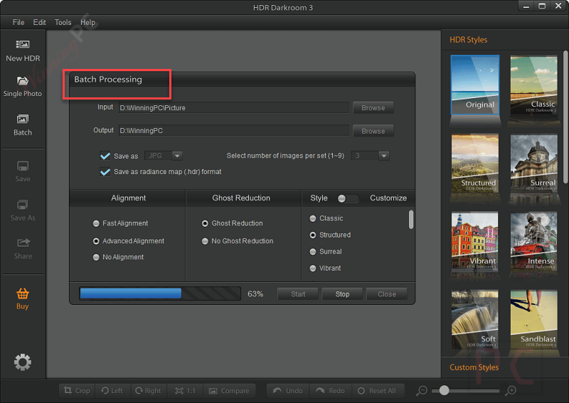Image resolution: width=569 pixels, height=403 pixels.
Task: Browse for the Output folder
Action: [373, 131]
